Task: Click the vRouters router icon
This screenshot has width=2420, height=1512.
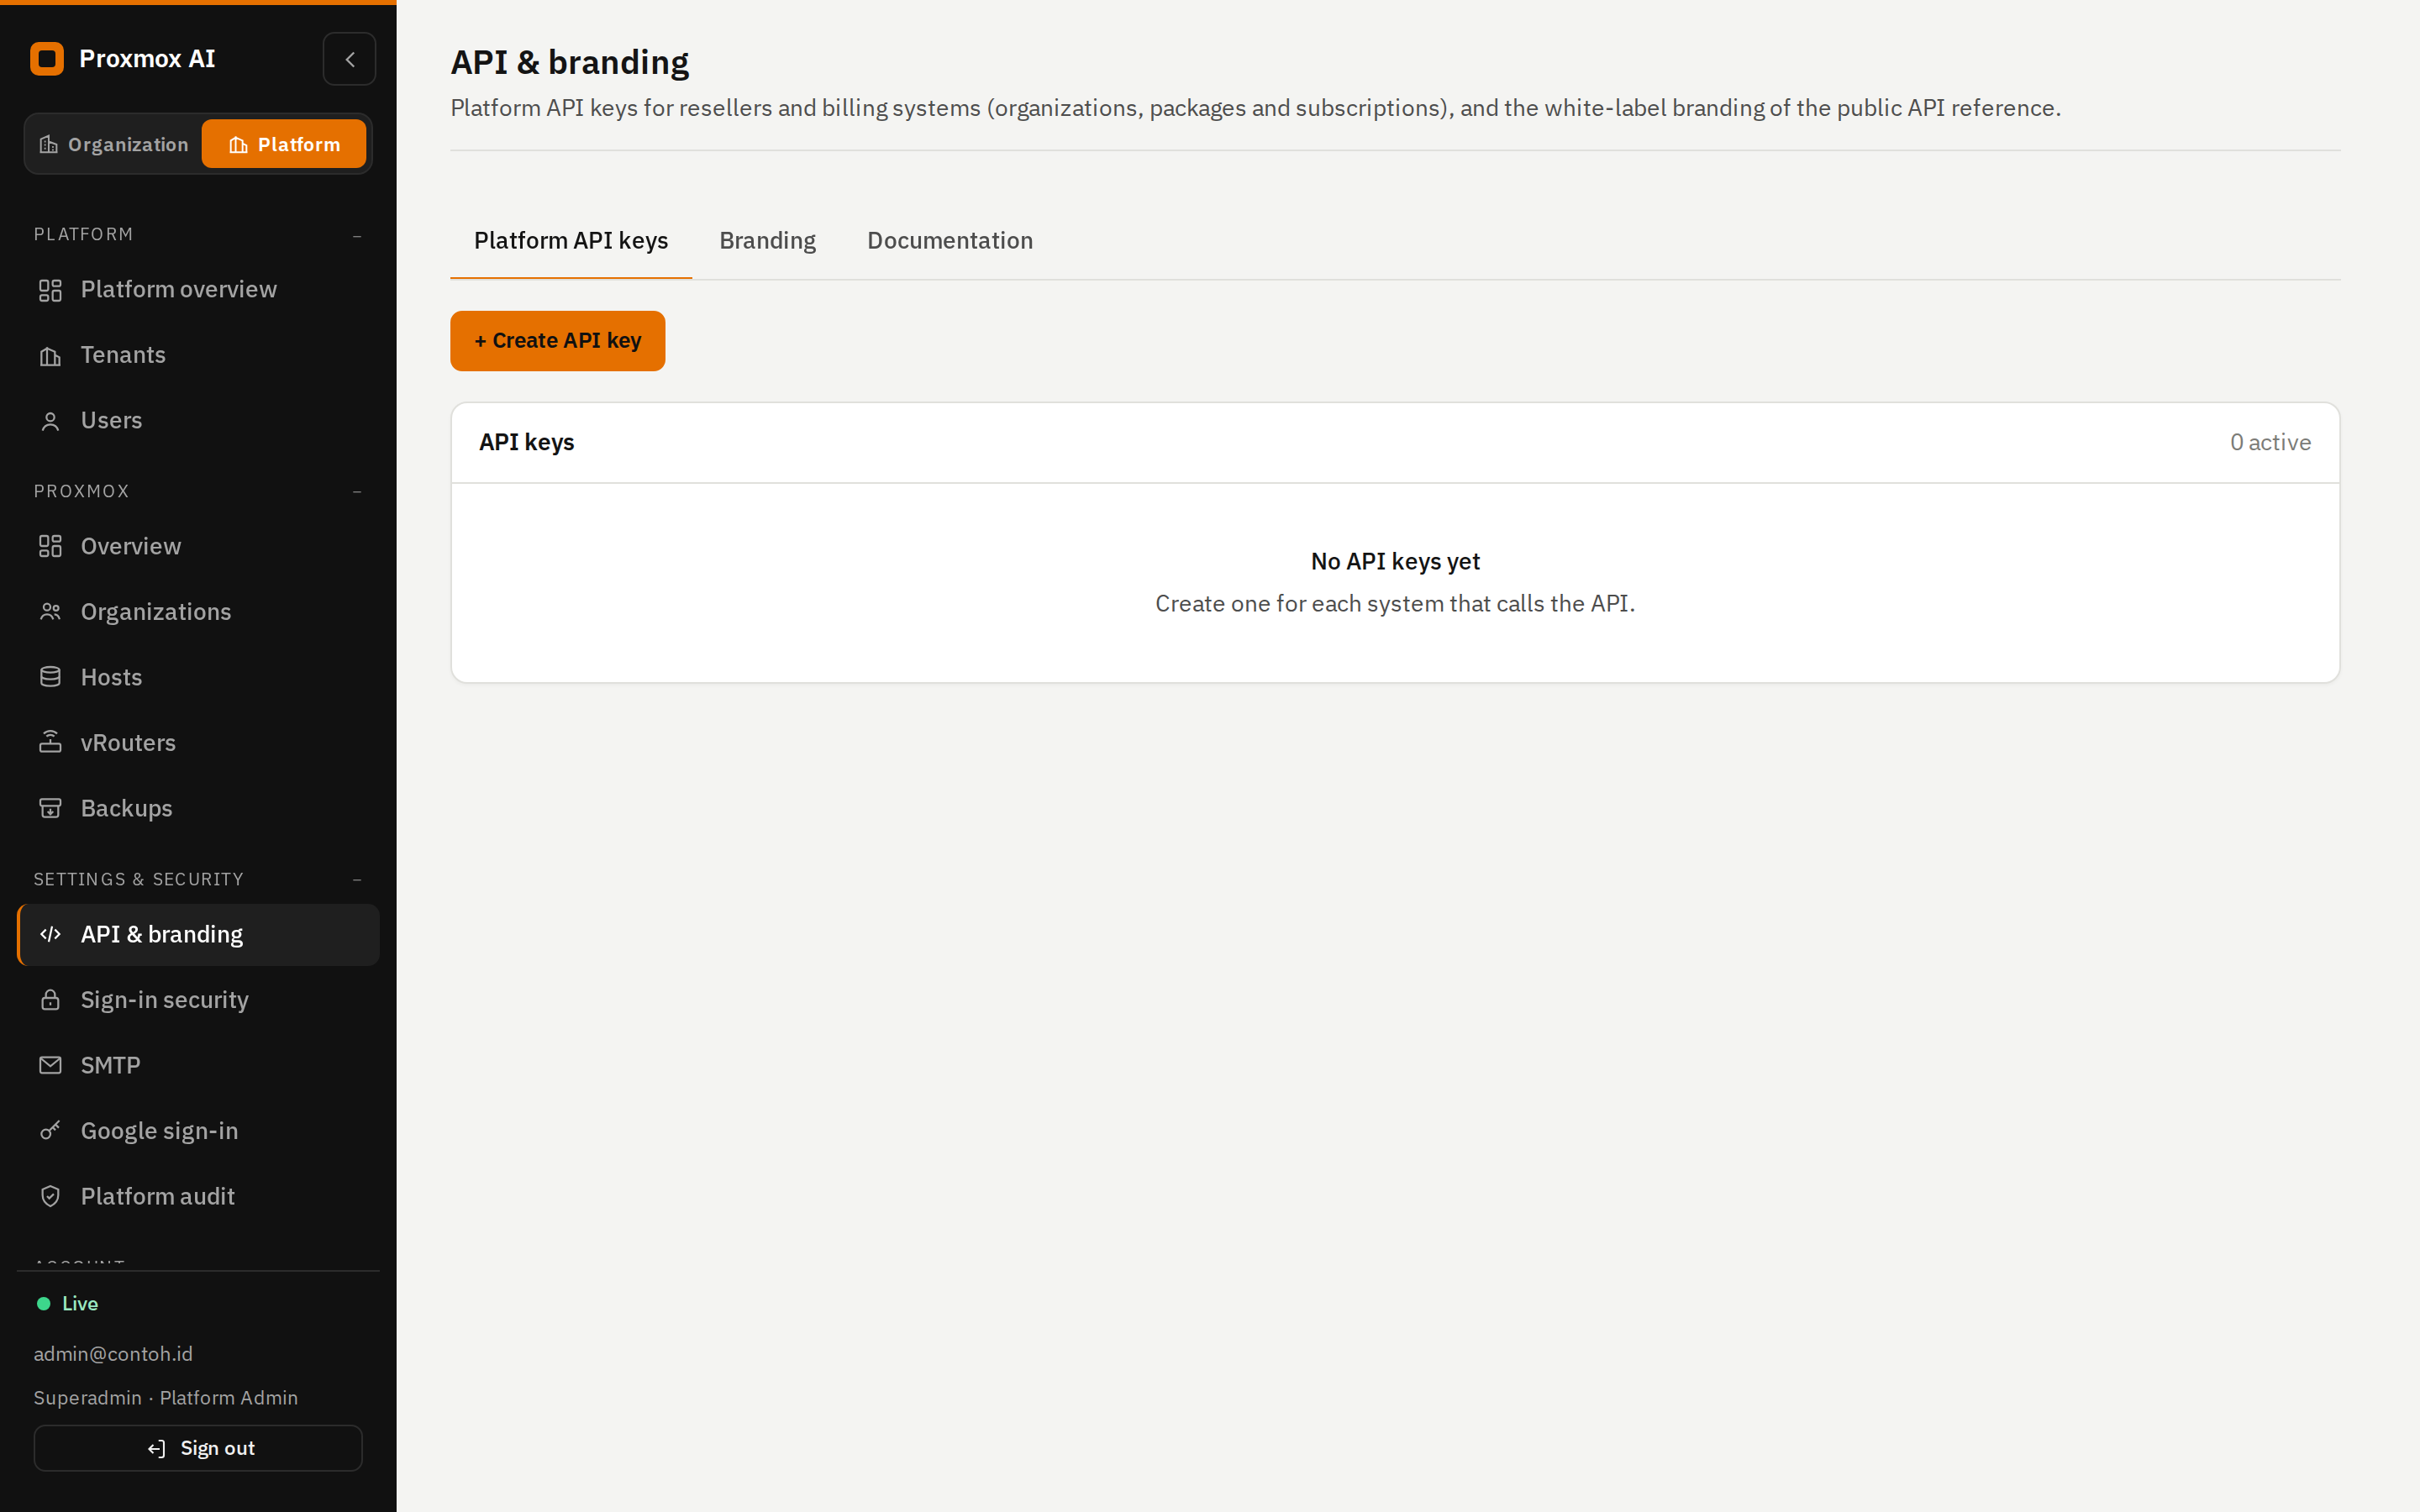Action: pyautogui.click(x=50, y=742)
